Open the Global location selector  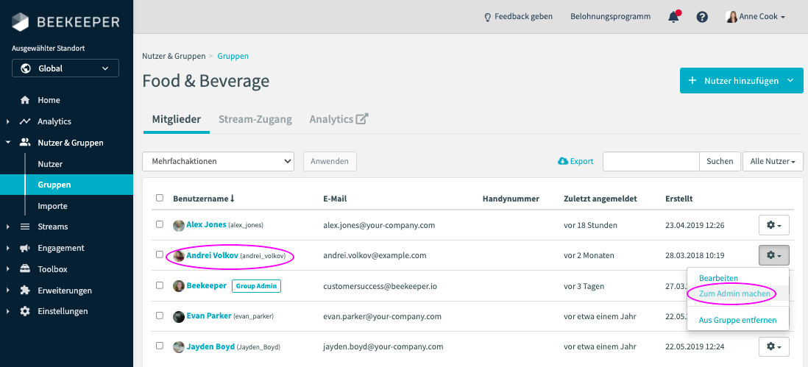[65, 68]
